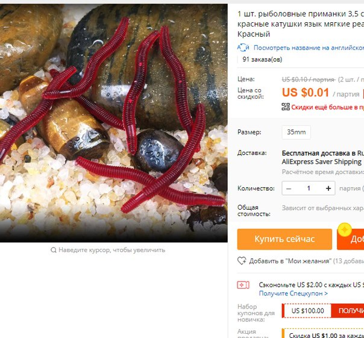The width and height of the screenshot is (364, 338).
Task: Click the heart icon to add to wishlist
Action: (x=242, y=261)
